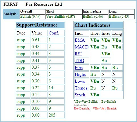Select the Support/Resistance table header

click(x=40, y=25)
